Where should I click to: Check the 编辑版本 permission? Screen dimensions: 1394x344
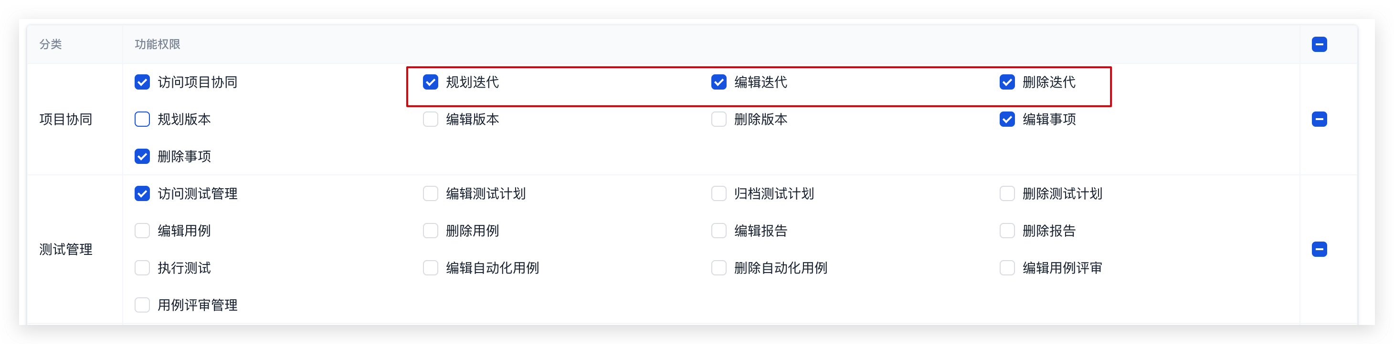430,119
